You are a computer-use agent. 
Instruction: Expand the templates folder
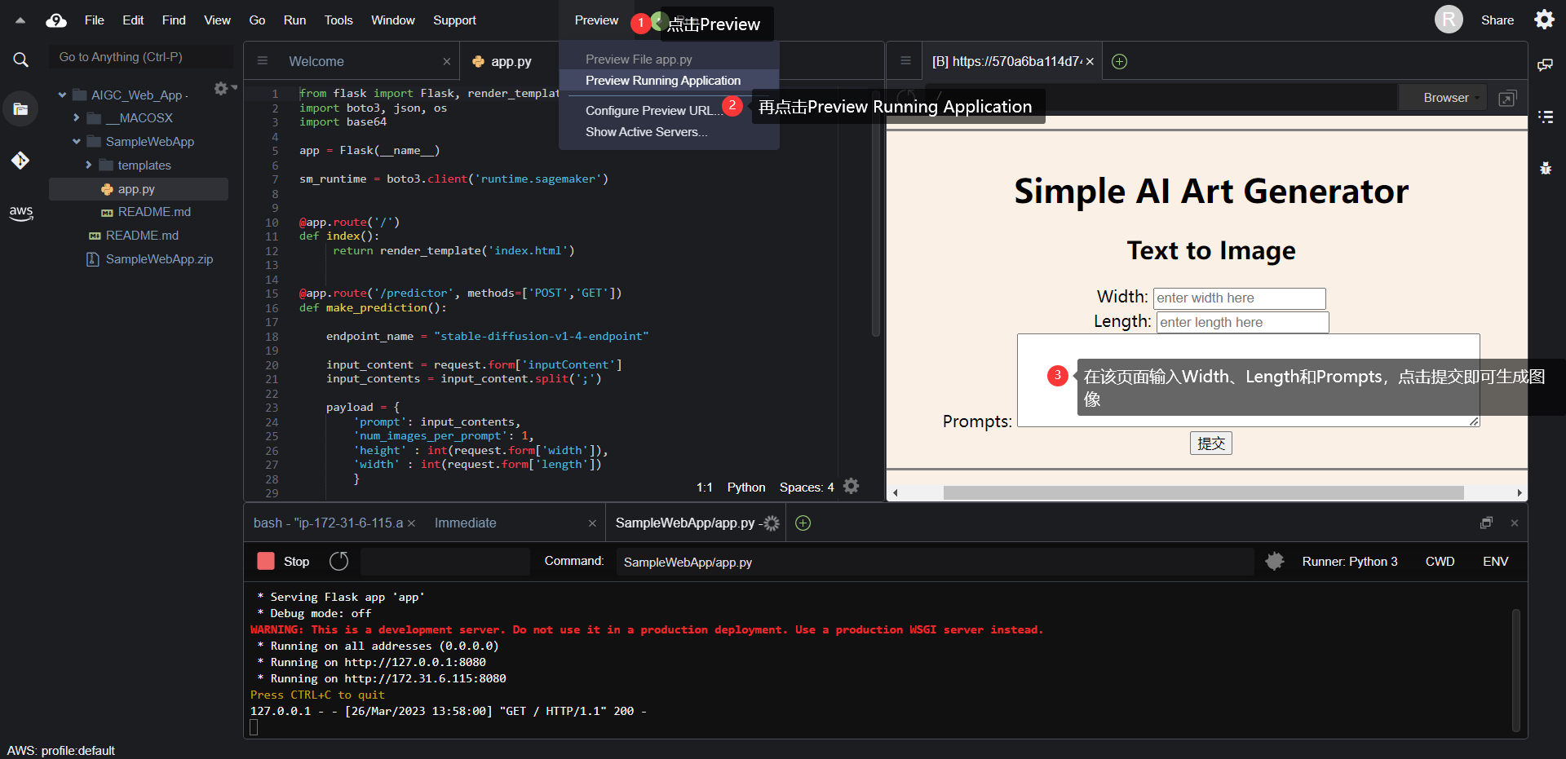click(89, 165)
